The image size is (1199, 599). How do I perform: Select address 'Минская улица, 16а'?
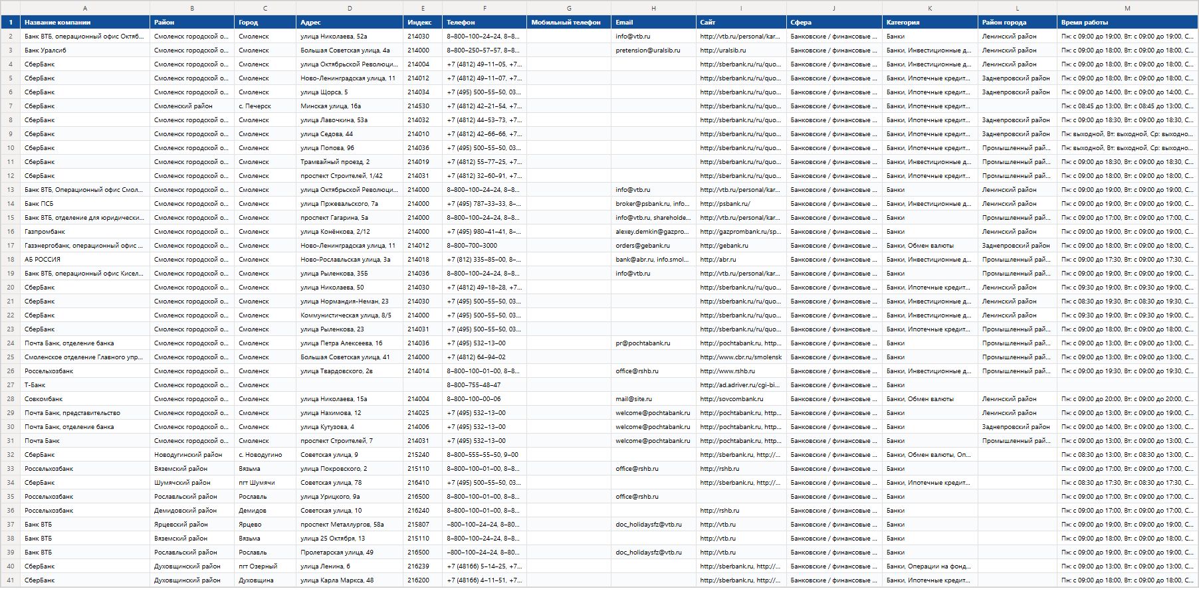(350, 106)
